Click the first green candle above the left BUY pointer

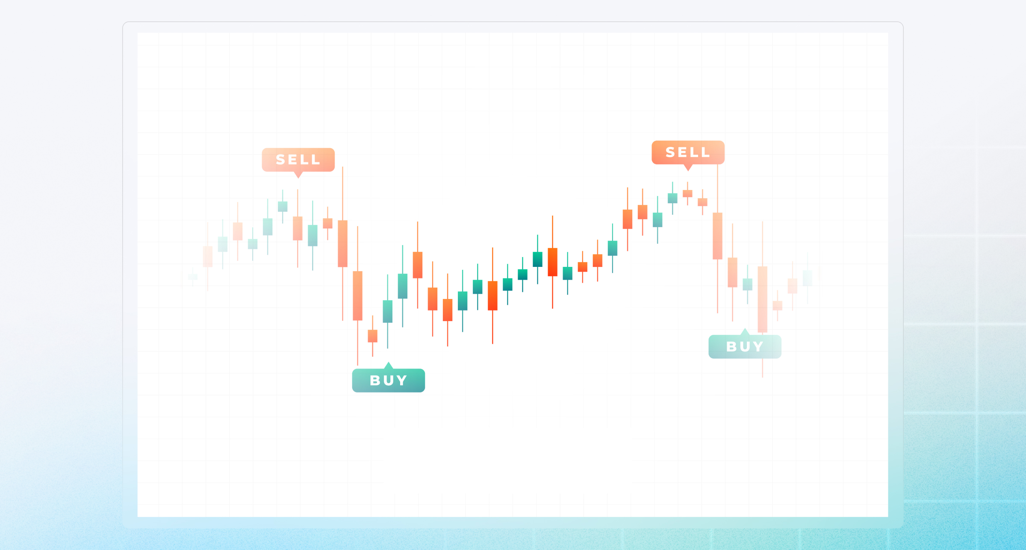(x=387, y=311)
